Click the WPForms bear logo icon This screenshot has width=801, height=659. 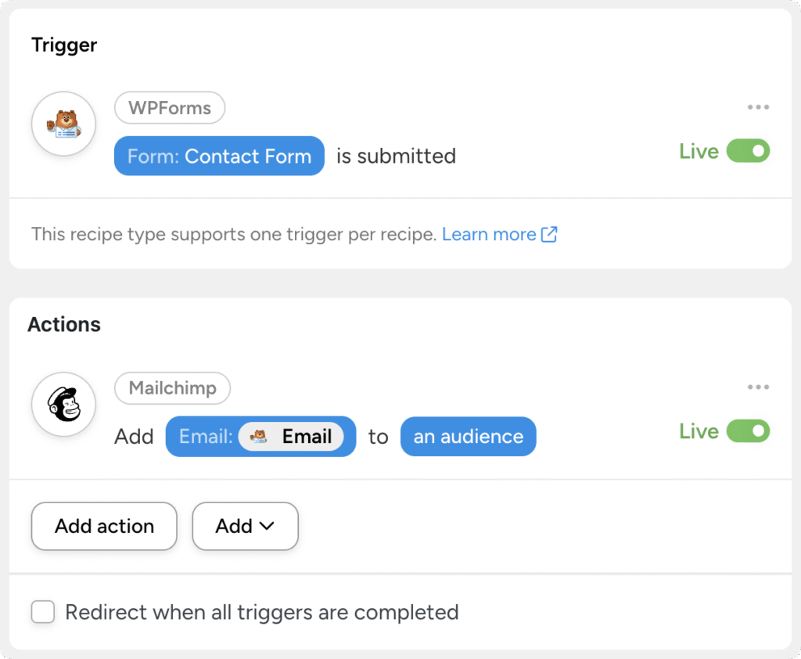63,124
